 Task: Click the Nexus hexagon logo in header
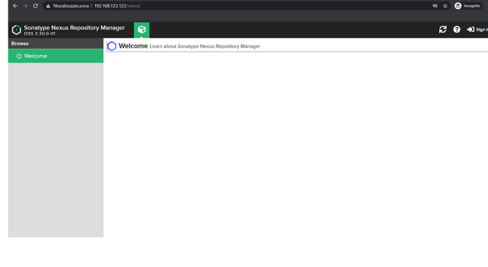(17, 30)
